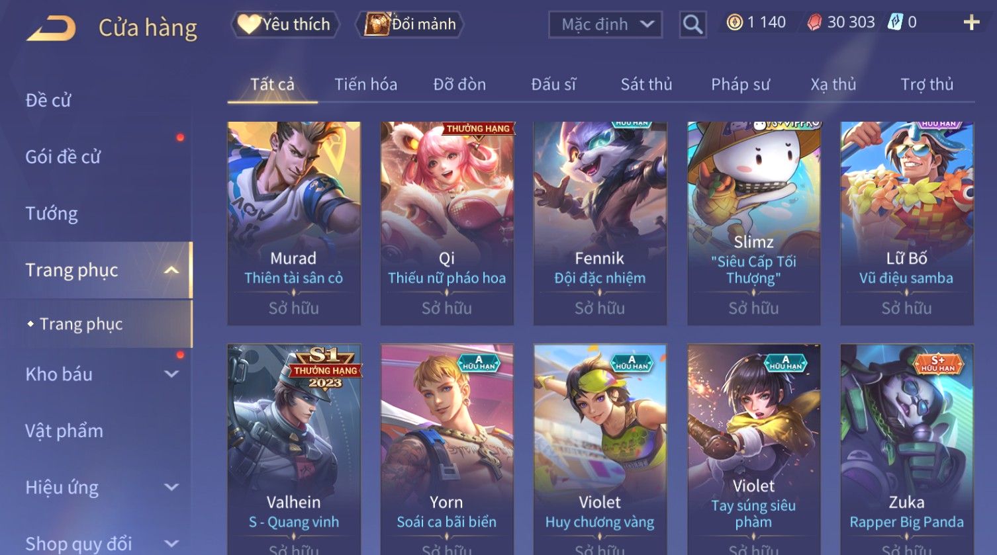Open search with the magnifier icon

click(692, 24)
